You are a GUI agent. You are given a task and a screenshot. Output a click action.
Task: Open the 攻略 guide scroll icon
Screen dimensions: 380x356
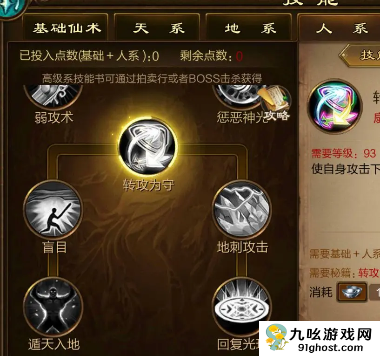click(276, 104)
